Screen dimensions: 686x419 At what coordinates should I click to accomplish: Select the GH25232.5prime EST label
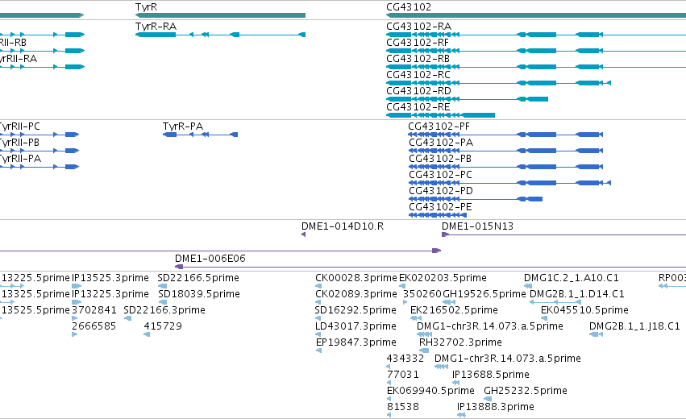tap(526, 391)
